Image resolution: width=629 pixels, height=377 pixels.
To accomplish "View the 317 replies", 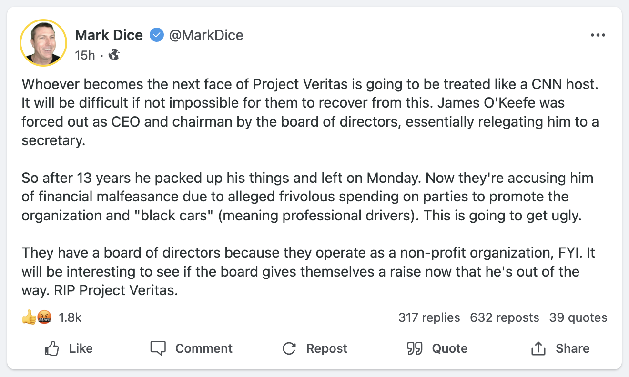I will [x=429, y=317].
